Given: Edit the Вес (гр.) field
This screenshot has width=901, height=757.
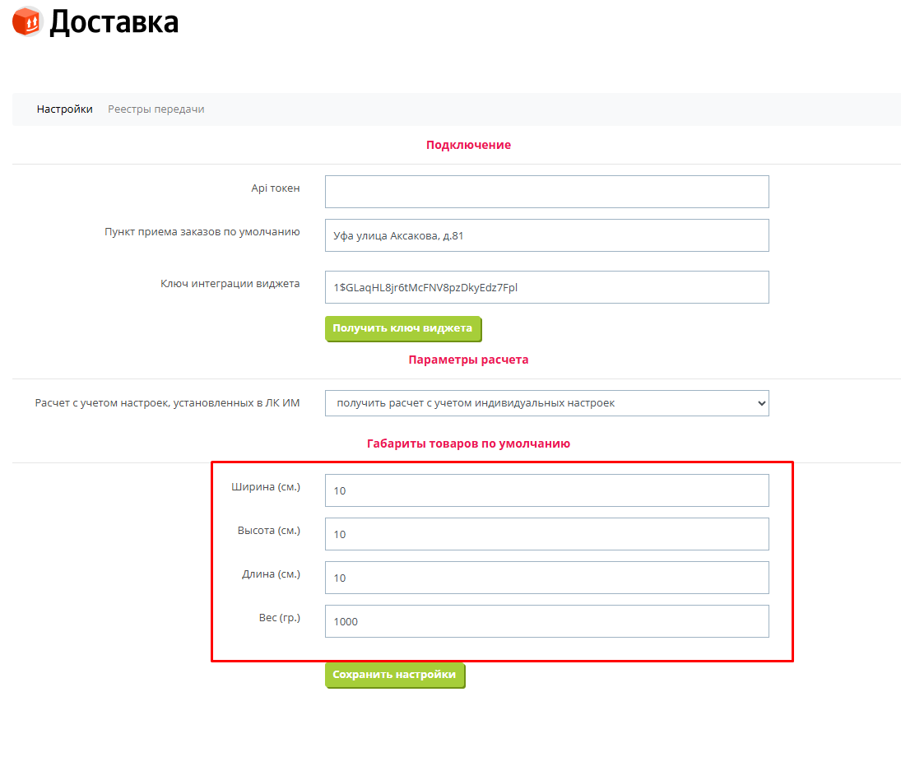Looking at the screenshot, I should coord(546,622).
